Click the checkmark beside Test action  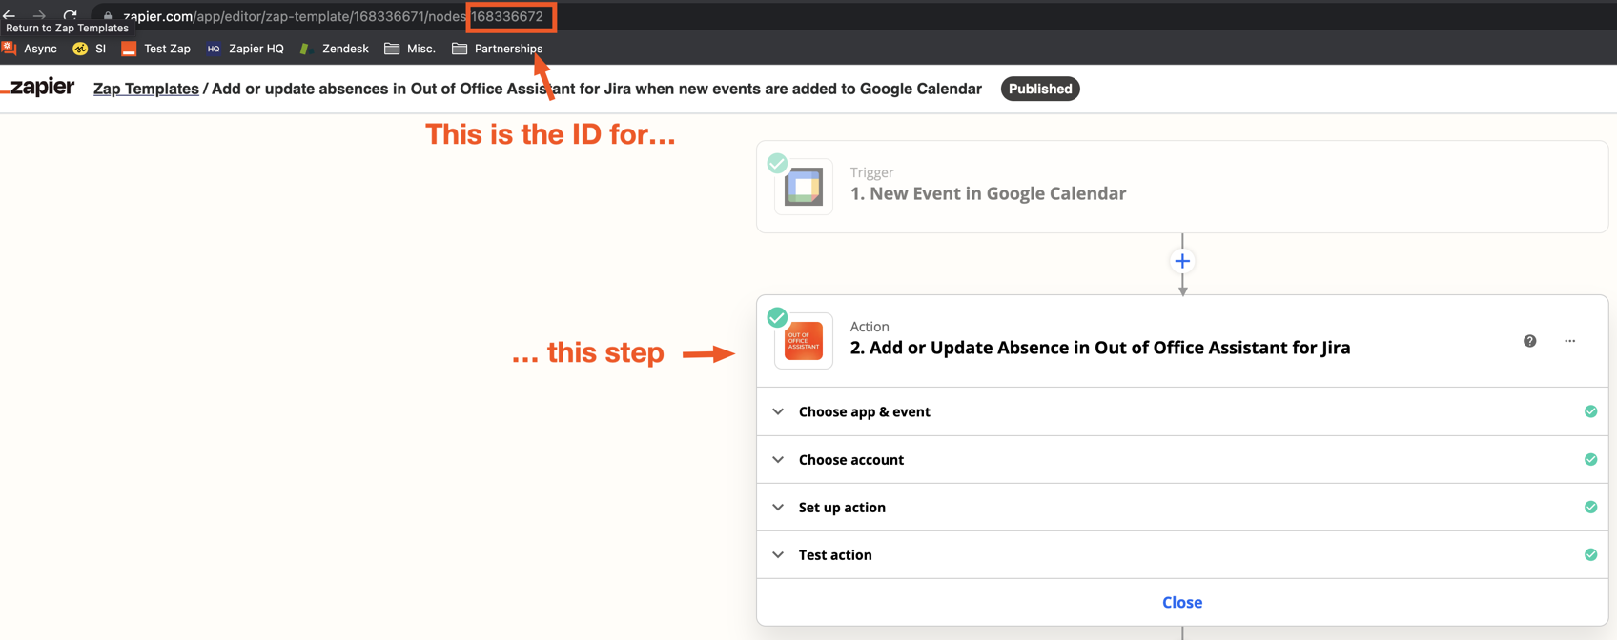1590,554
